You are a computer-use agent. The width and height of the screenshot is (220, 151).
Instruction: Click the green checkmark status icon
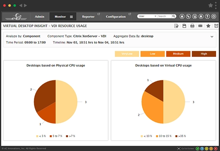click(x=198, y=149)
